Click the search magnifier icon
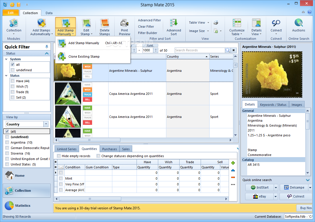This screenshot has width=315, height=222. 228,50
